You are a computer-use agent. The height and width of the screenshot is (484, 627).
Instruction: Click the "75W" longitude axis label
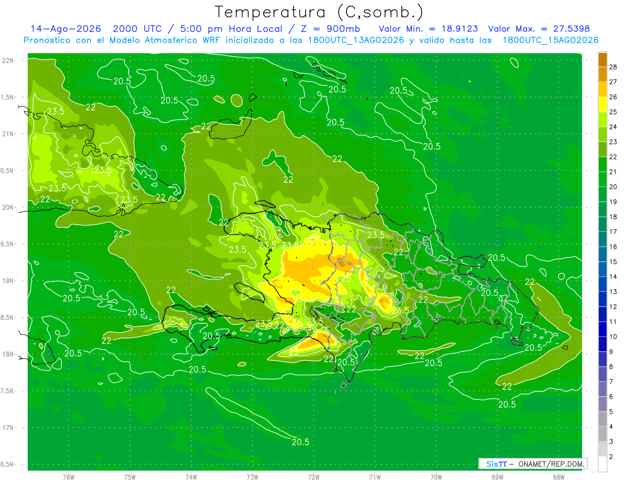point(130,477)
